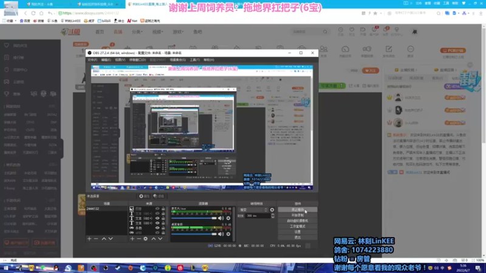
Task: Open scene transition properties gear
Action: (x=272, y=210)
